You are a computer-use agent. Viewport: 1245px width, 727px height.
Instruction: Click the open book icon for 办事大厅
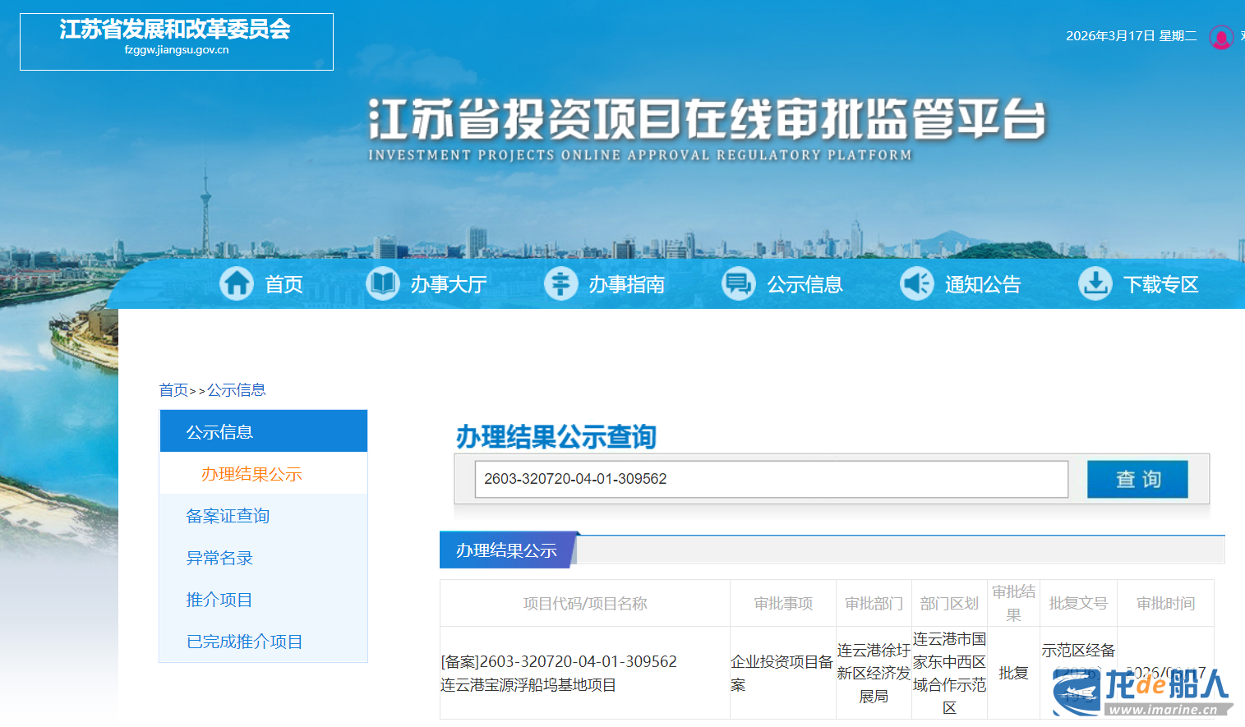[x=382, y=284]
